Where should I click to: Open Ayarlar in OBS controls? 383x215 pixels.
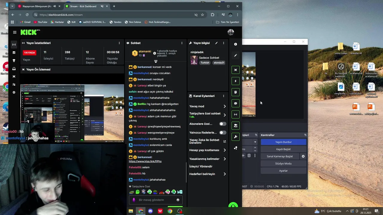(x=283, y=171)
